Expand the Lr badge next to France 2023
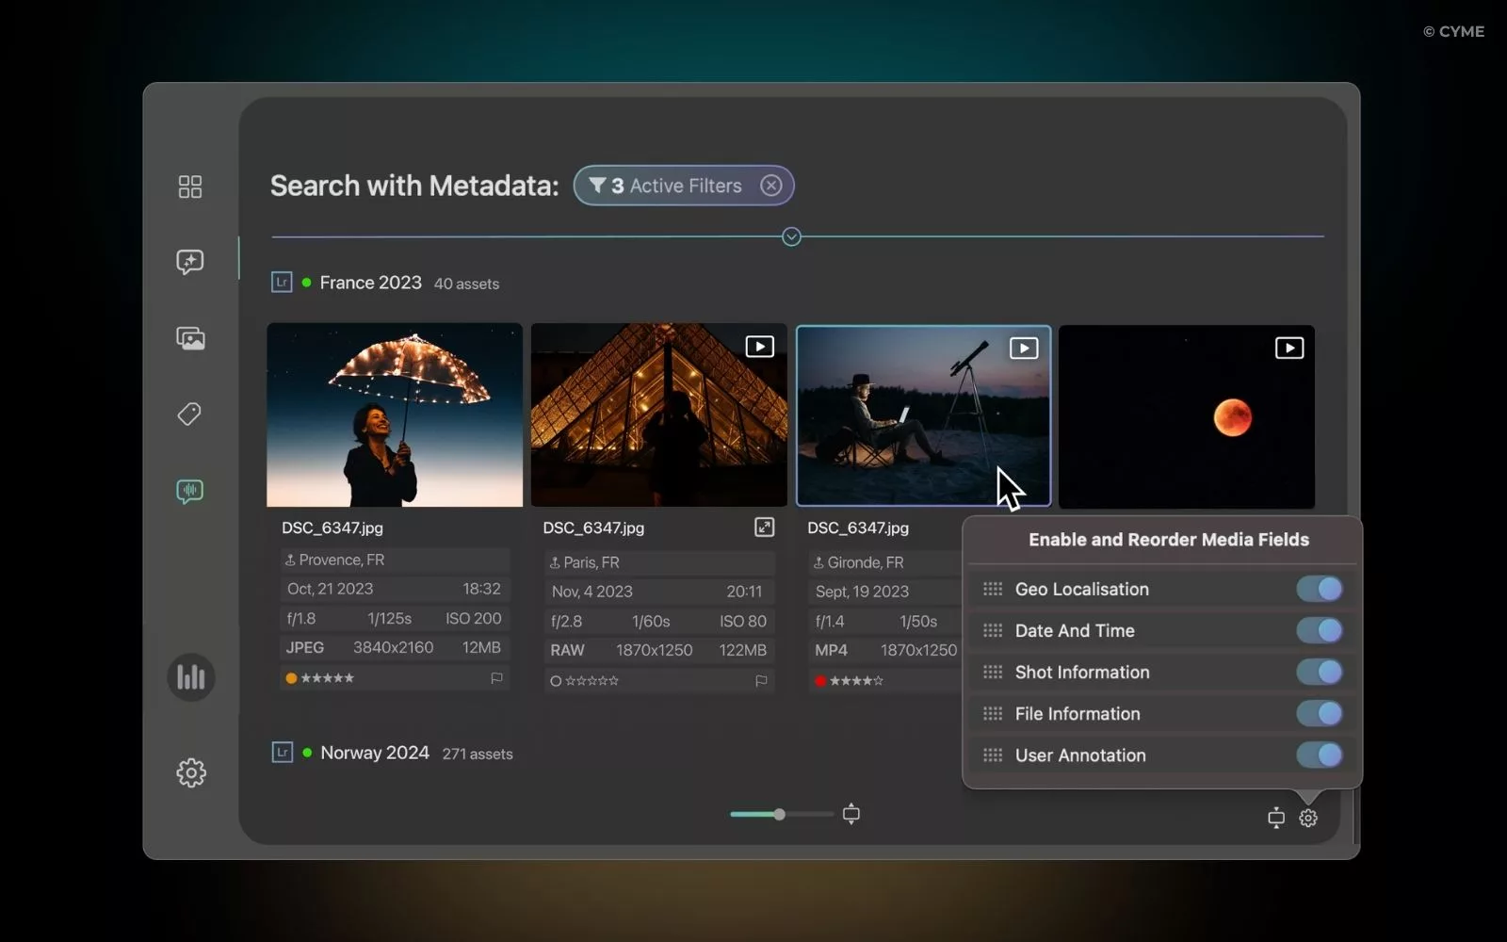The image size is (1507, 942). point(281,282)
